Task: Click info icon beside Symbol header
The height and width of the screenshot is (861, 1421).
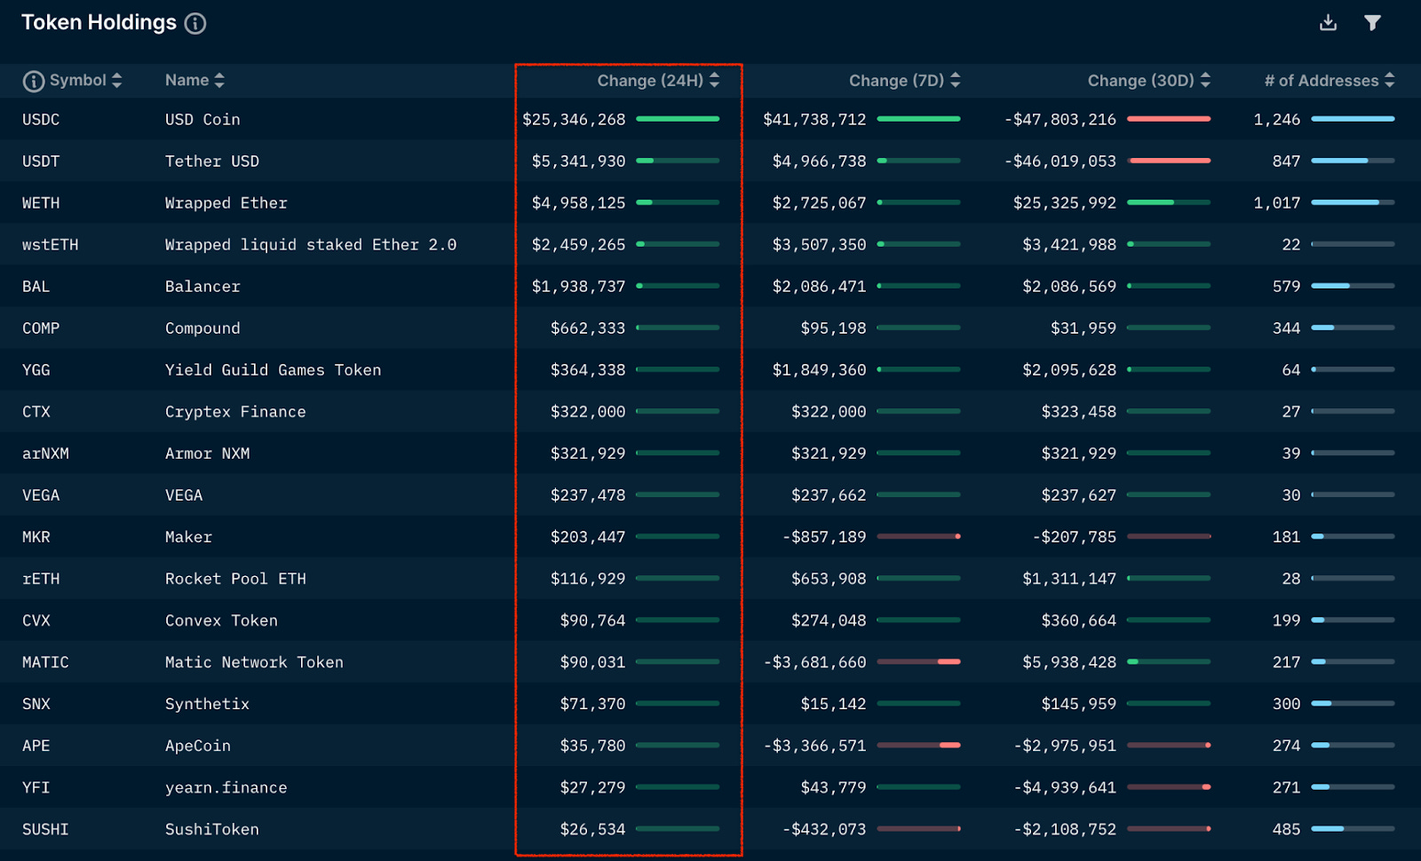Action: [33, 81]
